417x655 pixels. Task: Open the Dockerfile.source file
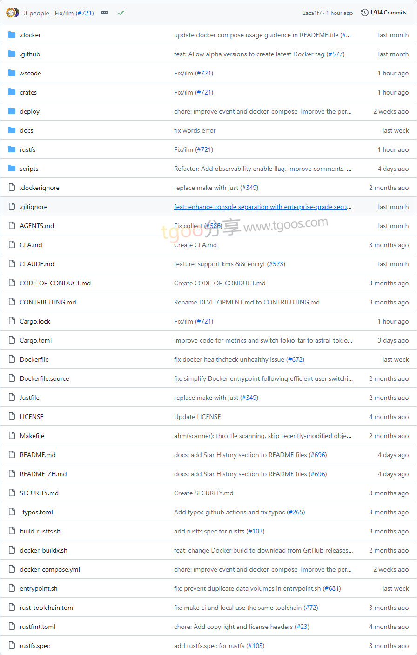44,378
